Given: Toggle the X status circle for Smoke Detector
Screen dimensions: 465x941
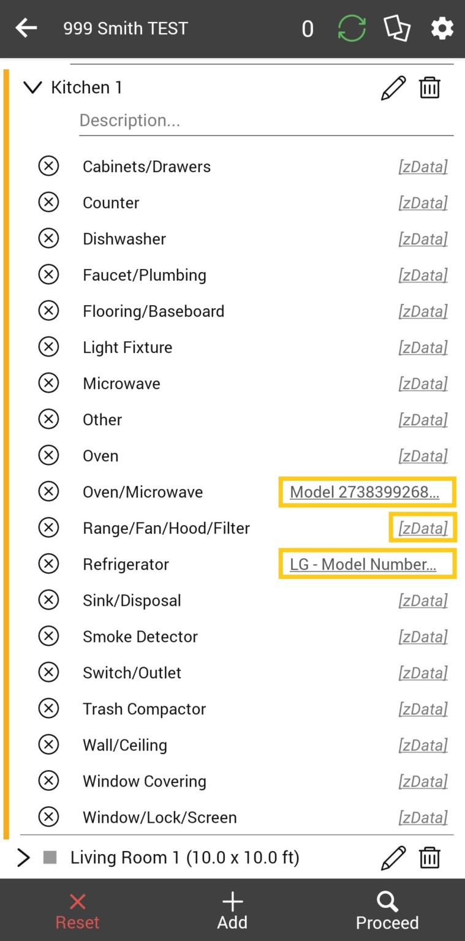Looking at the screenshot, I should (49, 636).
